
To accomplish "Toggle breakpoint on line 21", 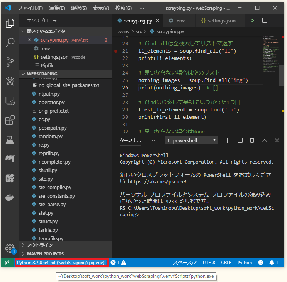I will (x=116, y=51).
